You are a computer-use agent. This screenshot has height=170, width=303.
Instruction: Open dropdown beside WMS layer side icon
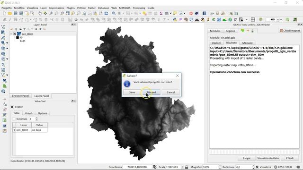(x=7, y=48)
